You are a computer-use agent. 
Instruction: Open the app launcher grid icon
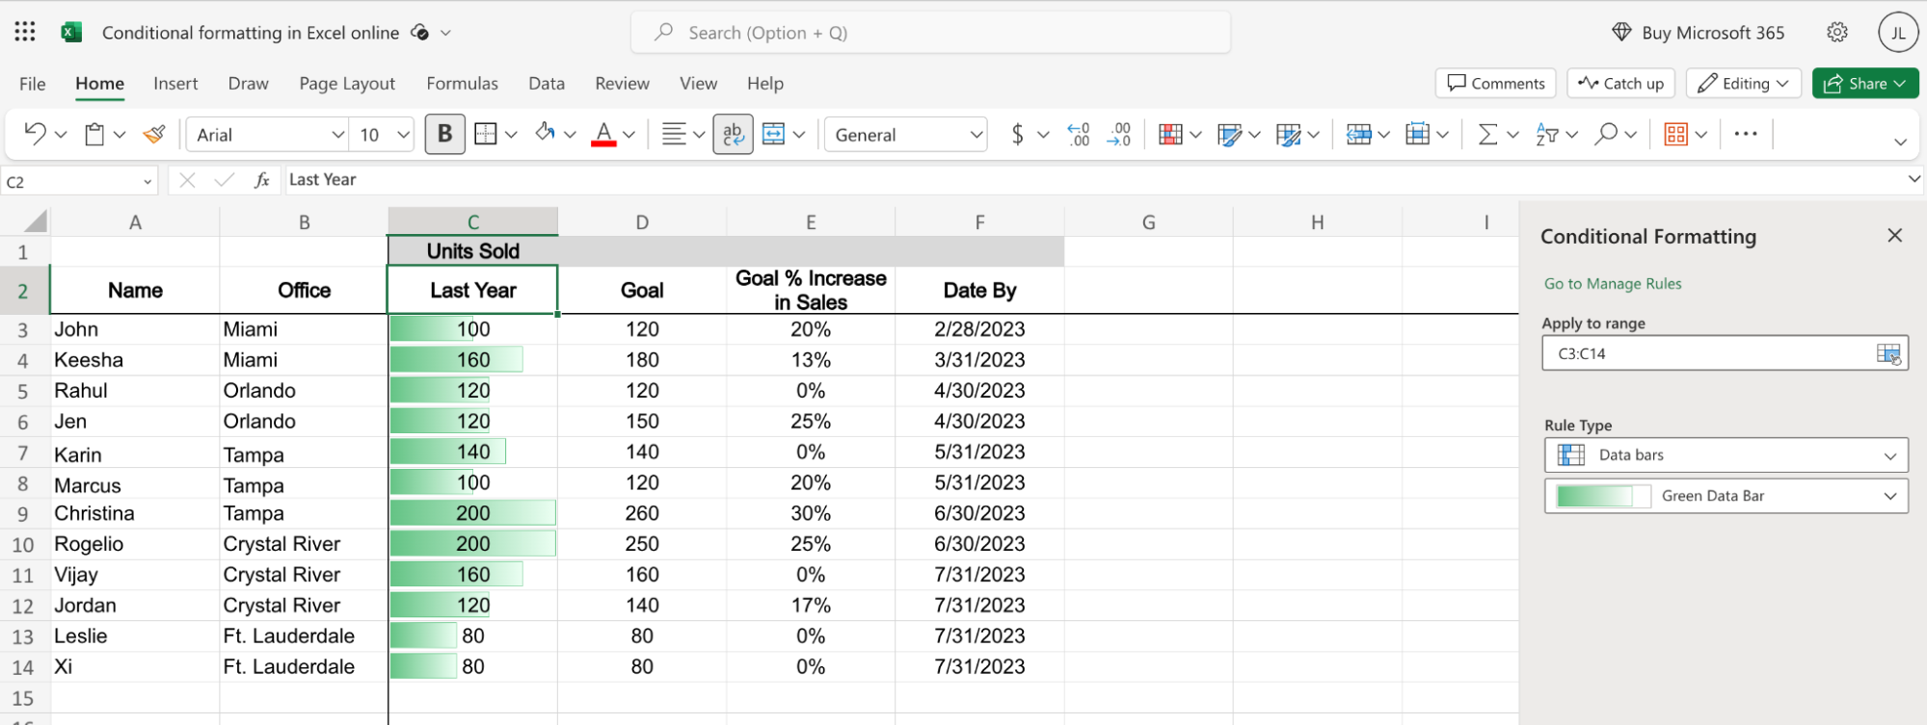[25, 32]
